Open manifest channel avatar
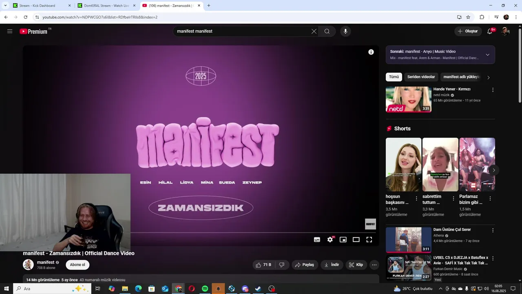Image resolution: width=522 pixels, height=294 pixels. pos(28,265)
